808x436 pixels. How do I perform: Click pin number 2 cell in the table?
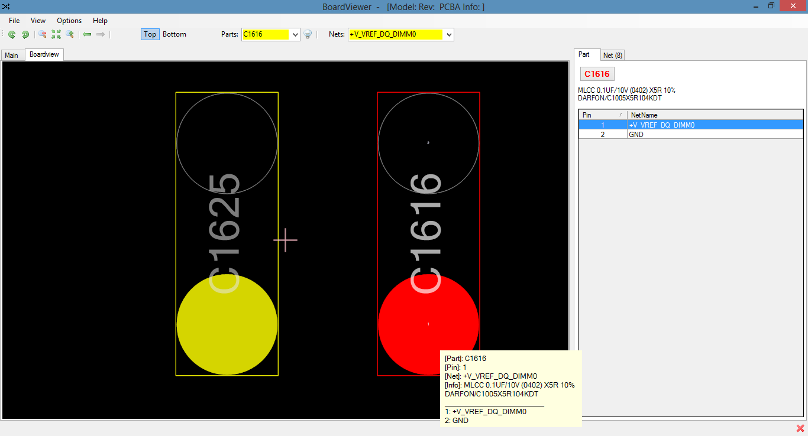pos(603,135)
